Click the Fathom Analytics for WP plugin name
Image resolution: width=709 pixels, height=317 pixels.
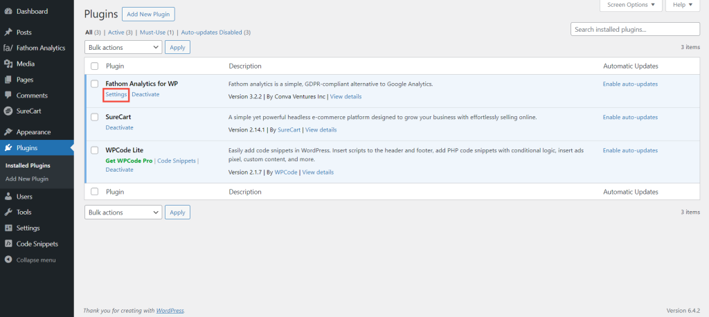pyautogui.click(x=141, y=84)
